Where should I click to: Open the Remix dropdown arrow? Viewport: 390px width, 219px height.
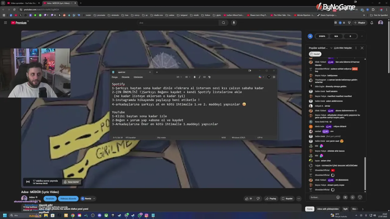pos(94,199)
